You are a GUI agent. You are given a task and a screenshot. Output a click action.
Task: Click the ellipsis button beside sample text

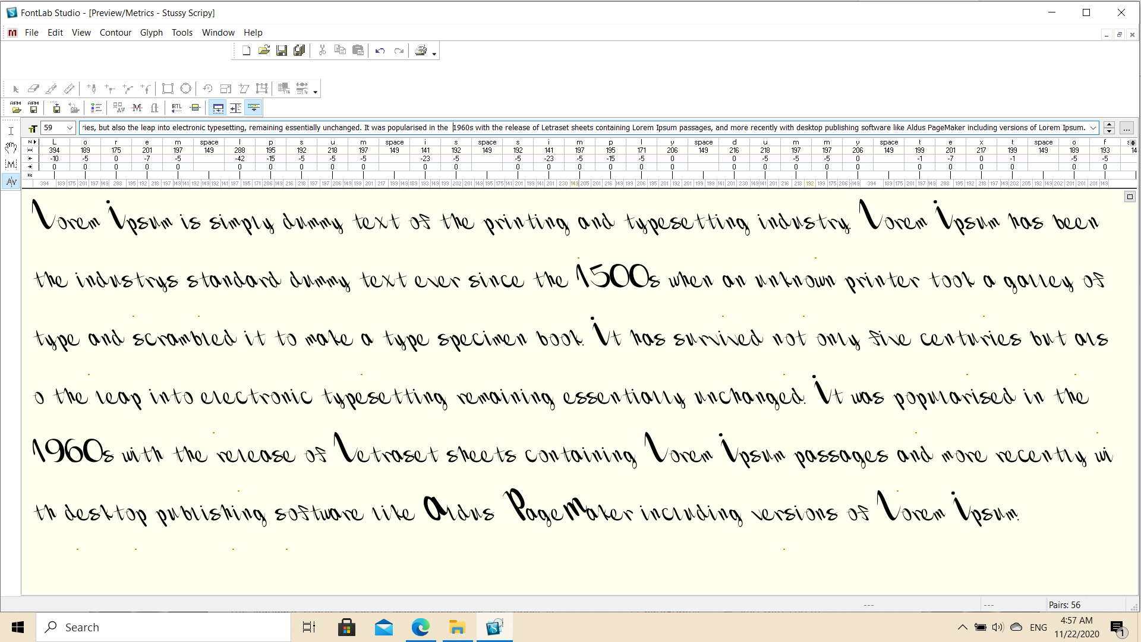point(1126,128)
